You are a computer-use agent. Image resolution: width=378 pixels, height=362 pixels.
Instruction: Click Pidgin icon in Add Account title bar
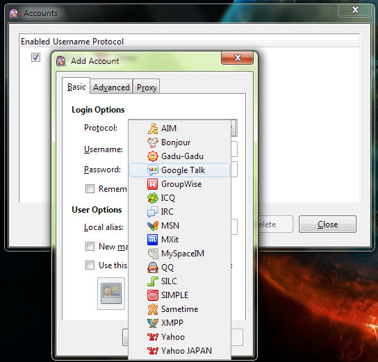coord(60,61)
